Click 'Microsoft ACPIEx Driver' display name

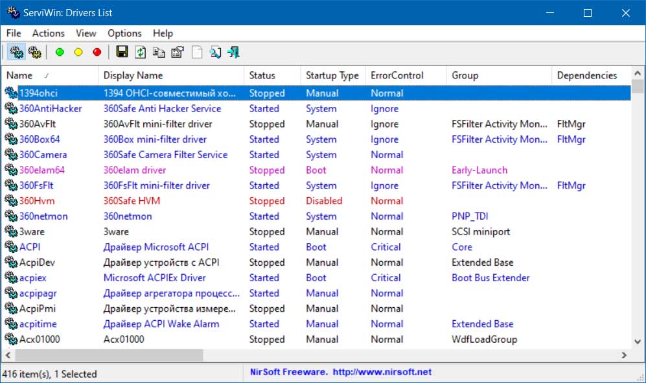pos(154,278)
